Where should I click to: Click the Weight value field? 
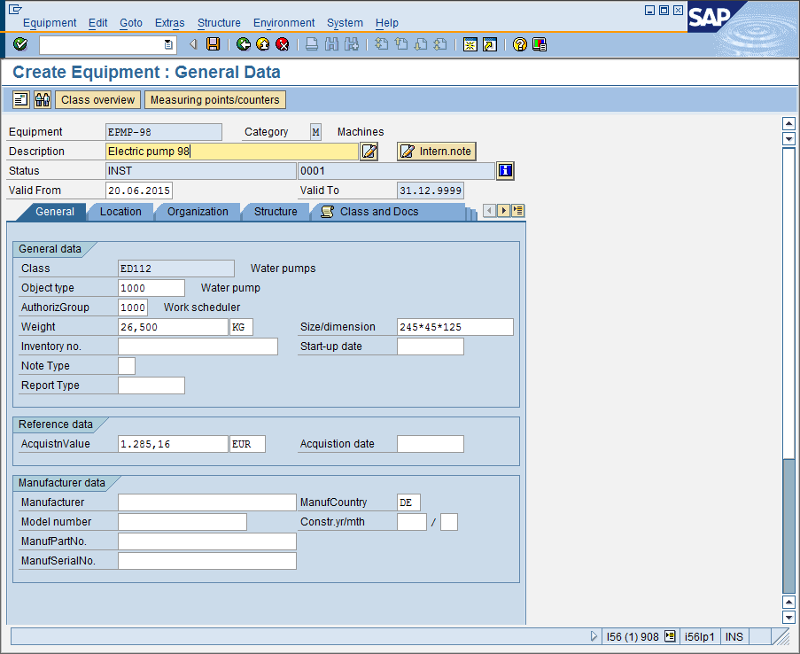(173, 327)
